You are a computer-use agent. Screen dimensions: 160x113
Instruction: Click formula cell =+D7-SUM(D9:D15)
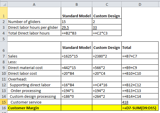(x=140, y=108)
